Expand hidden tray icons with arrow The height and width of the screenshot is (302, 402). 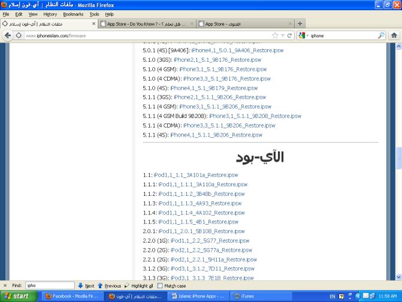(x=358, y=296)
